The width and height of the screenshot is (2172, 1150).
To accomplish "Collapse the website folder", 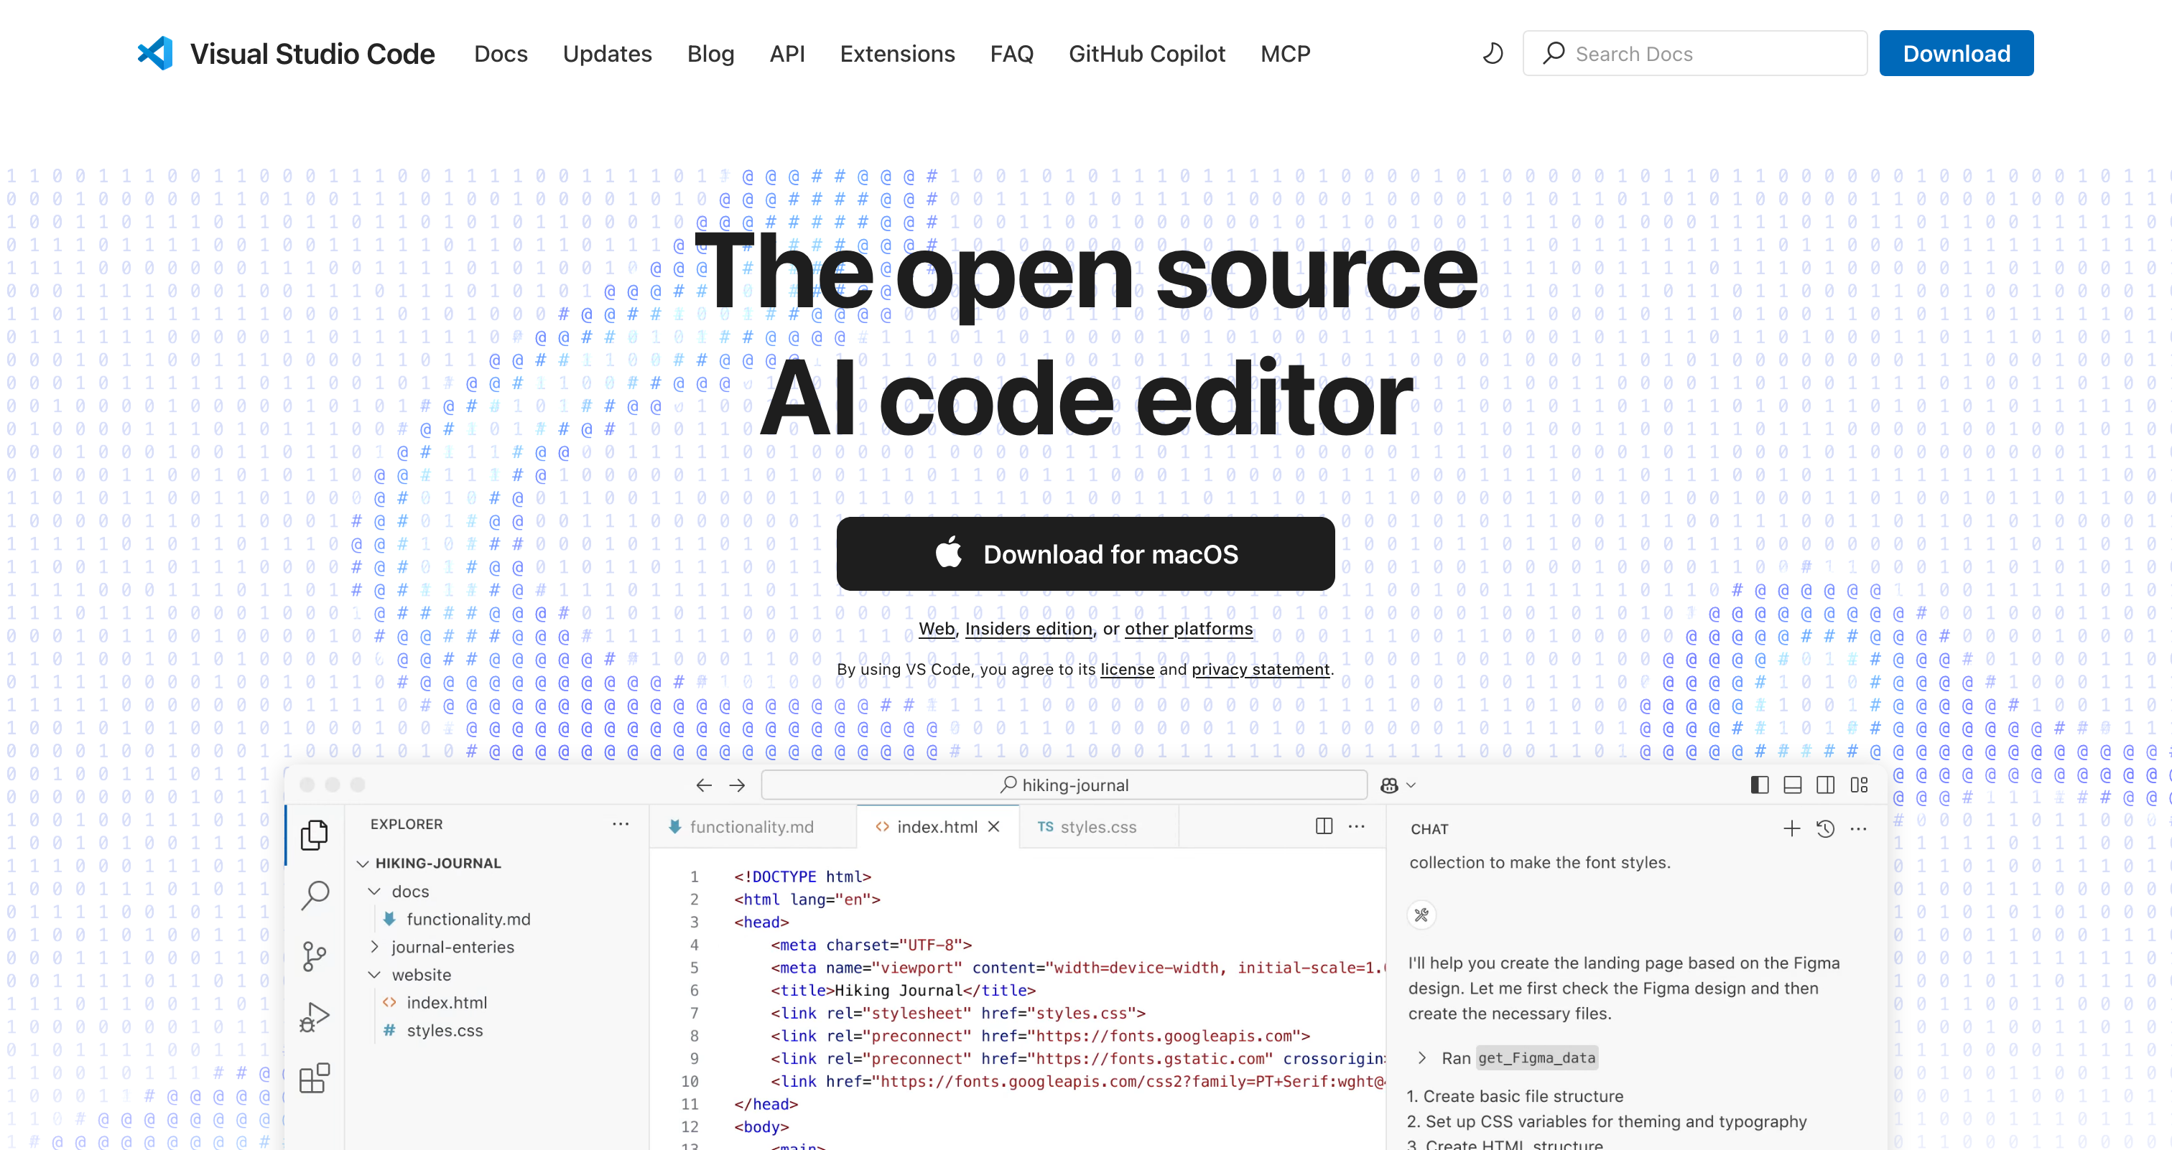I will 374,975.
